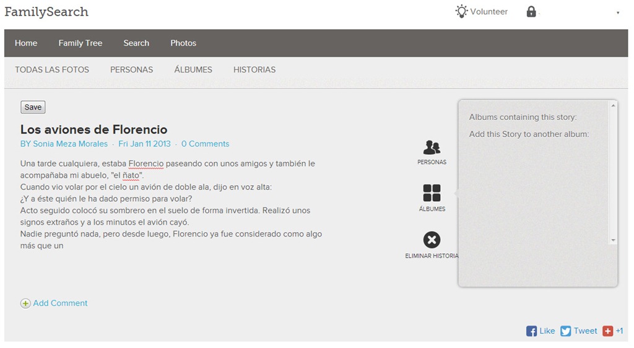Click the red +1 share icon
Viewport: 634px width, 348px height.
pos(608,331)
